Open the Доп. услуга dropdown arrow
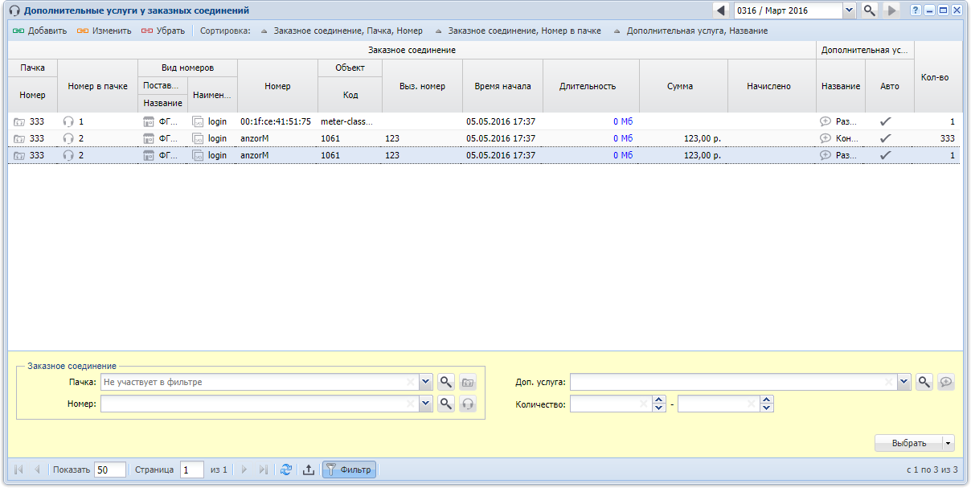The height and width of the screenshot is (488, 971). pyautogui.click(x=904, y=382)
